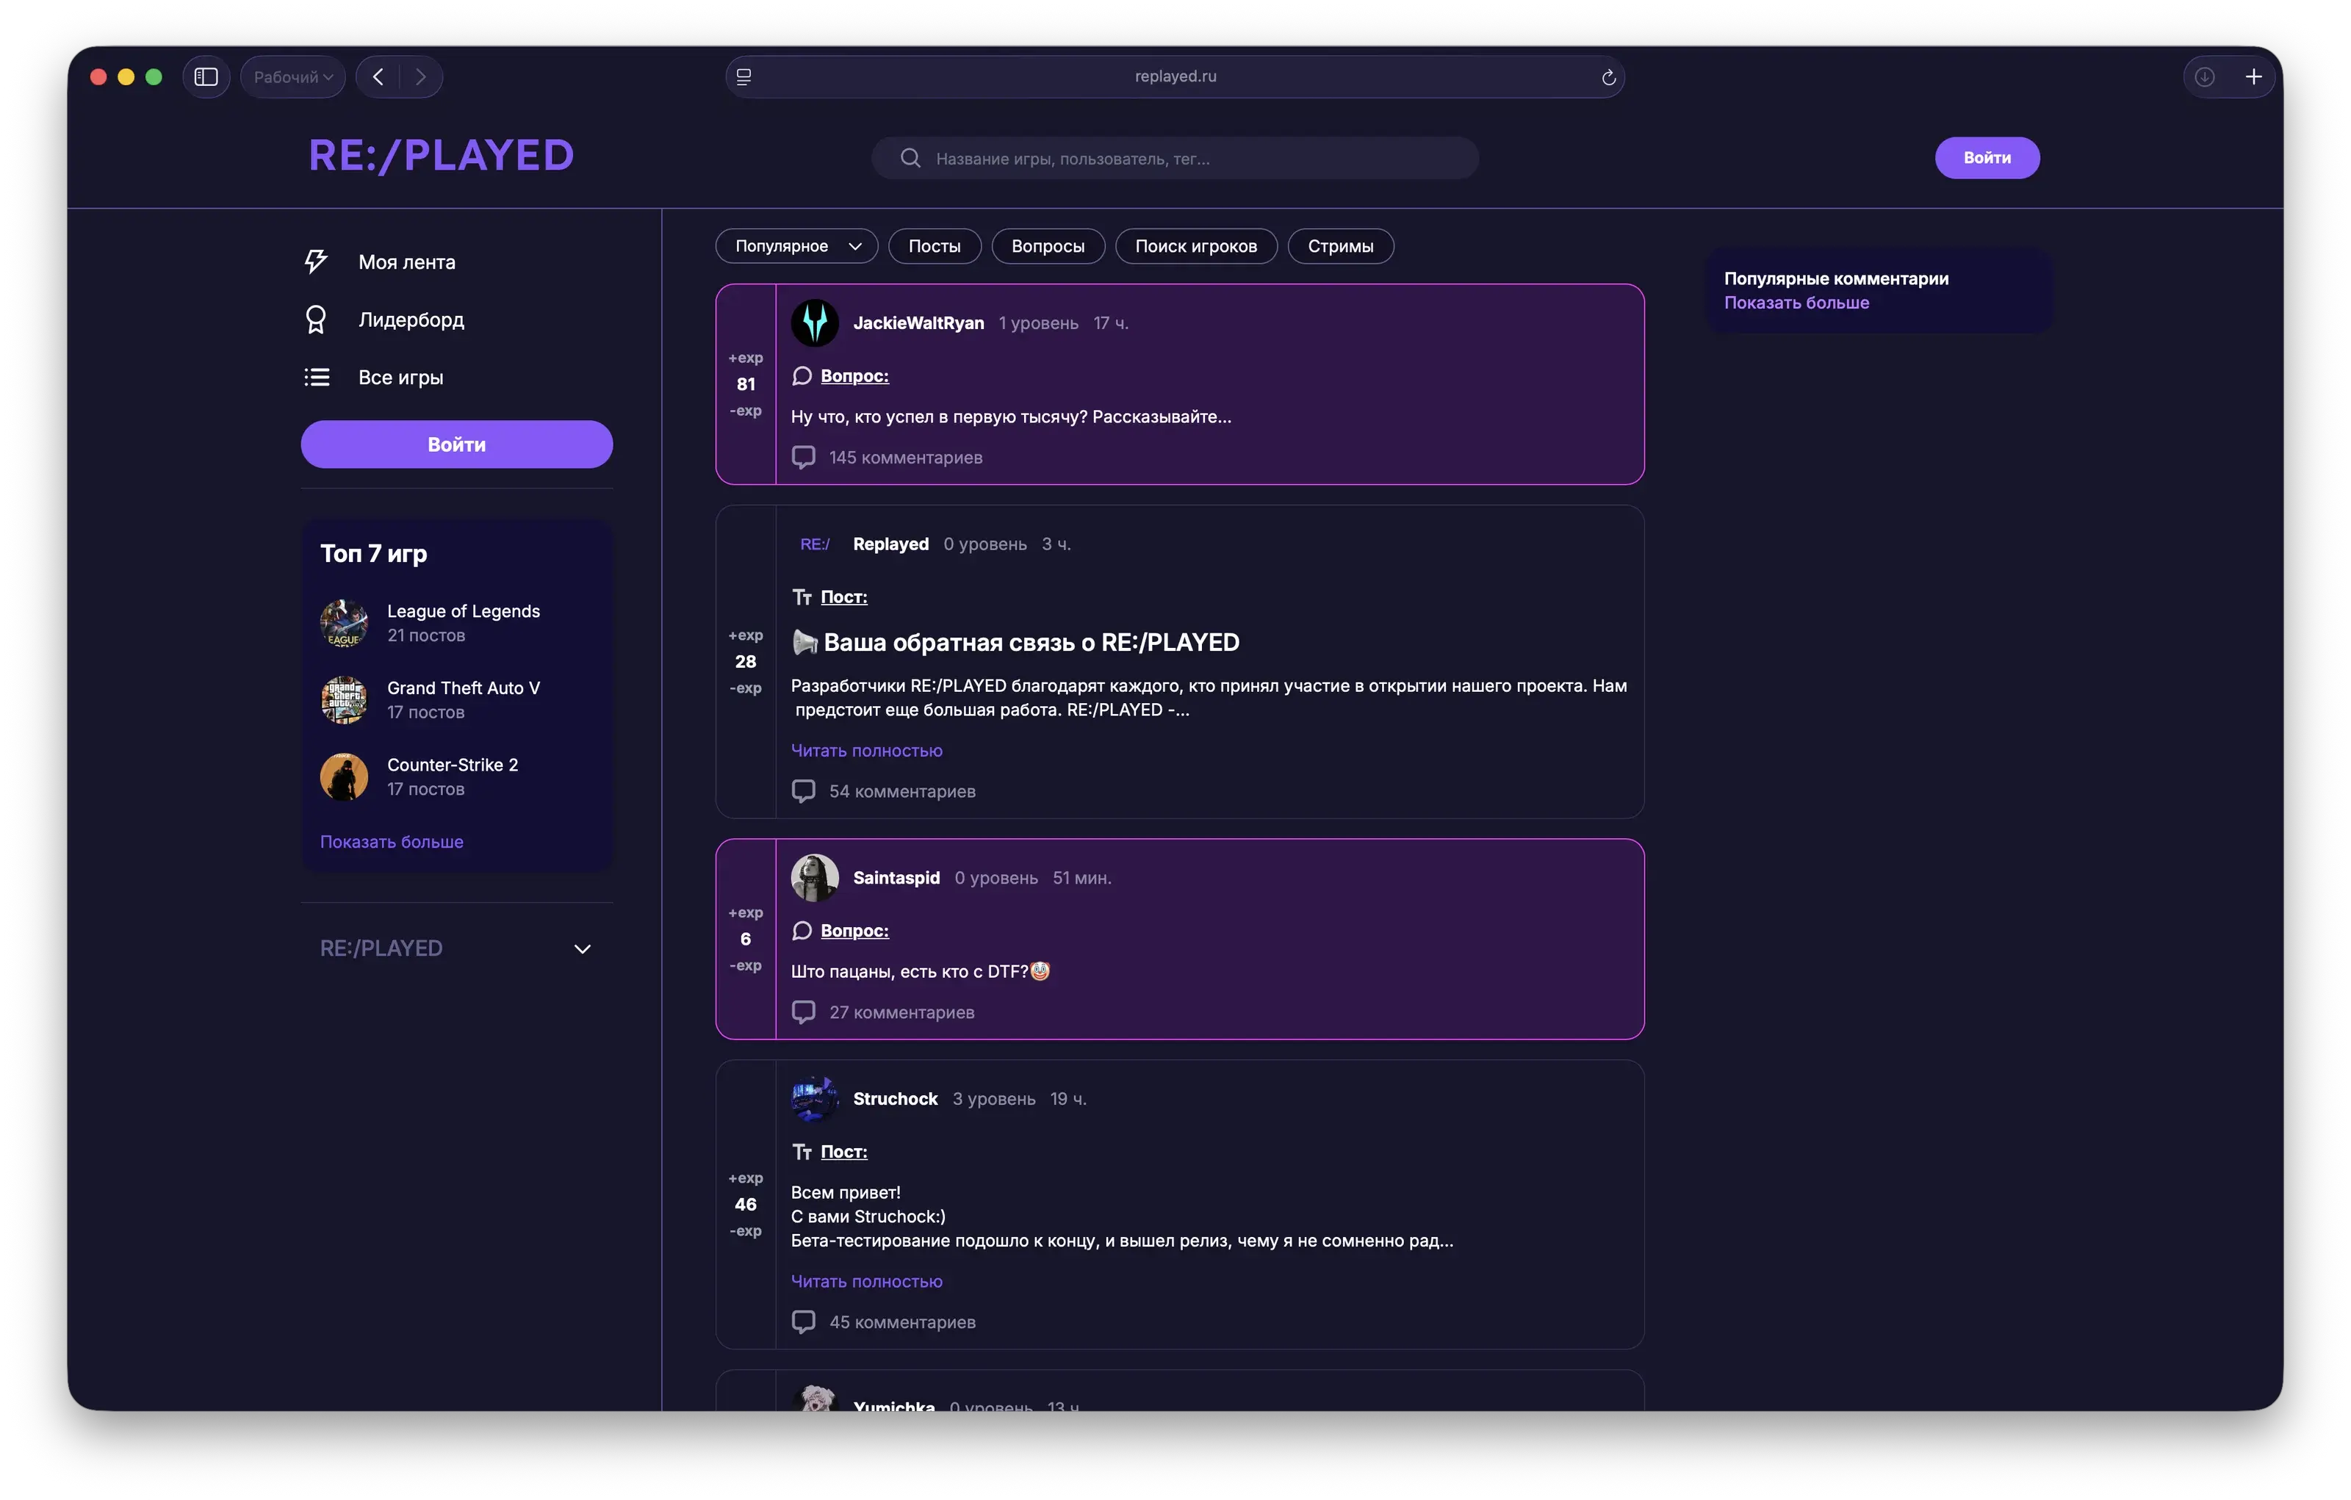Click the list icon beside Все игры
The image size is (2351, 1500).
(x=317, y=378)
